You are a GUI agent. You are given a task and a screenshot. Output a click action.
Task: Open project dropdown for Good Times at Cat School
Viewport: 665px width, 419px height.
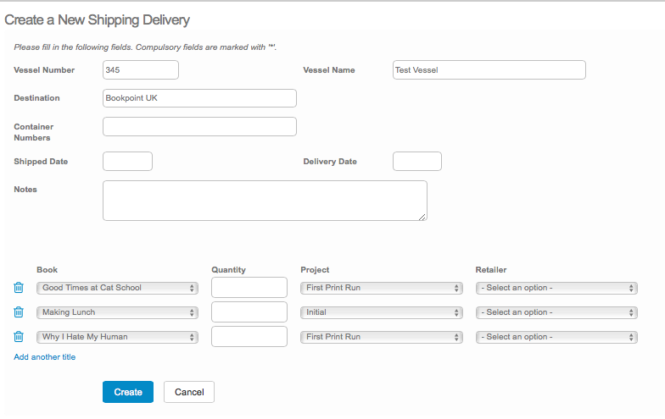tap(382, 288)
